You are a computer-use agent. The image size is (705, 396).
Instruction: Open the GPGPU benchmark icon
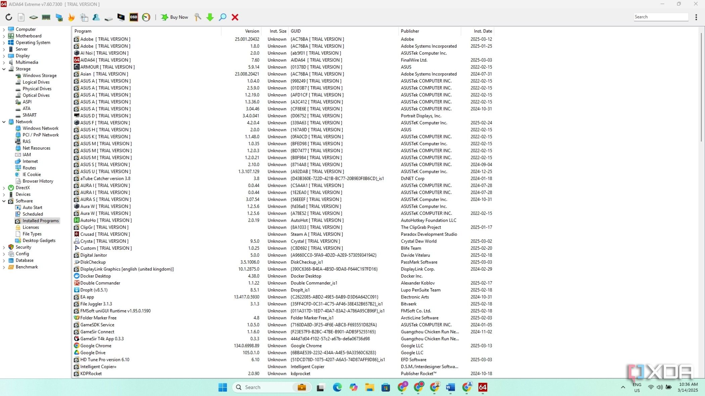pyautogui.click(x=59, y=17)
